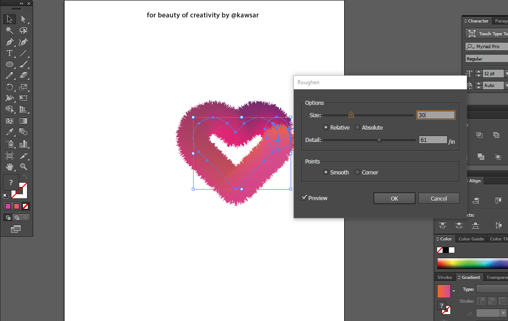The image size is (508, 321).
Task: Click the Detail value field showing 61
Action: click(x=433, y=140)
